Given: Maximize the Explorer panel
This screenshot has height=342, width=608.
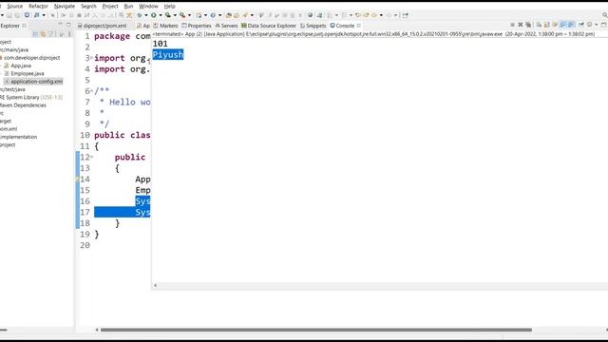Looking at the screenshot, I should 68,25.
